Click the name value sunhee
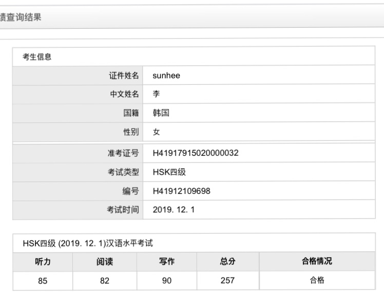The width and height of the screenshot is (384, 305). click(x=166, y=76)
